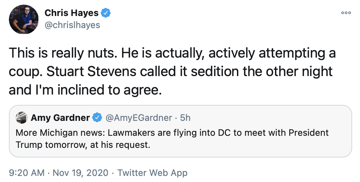This screenshot has height=182, width=360.
Task: Open the Twitter Web App source link
Action: pos(152,173)
